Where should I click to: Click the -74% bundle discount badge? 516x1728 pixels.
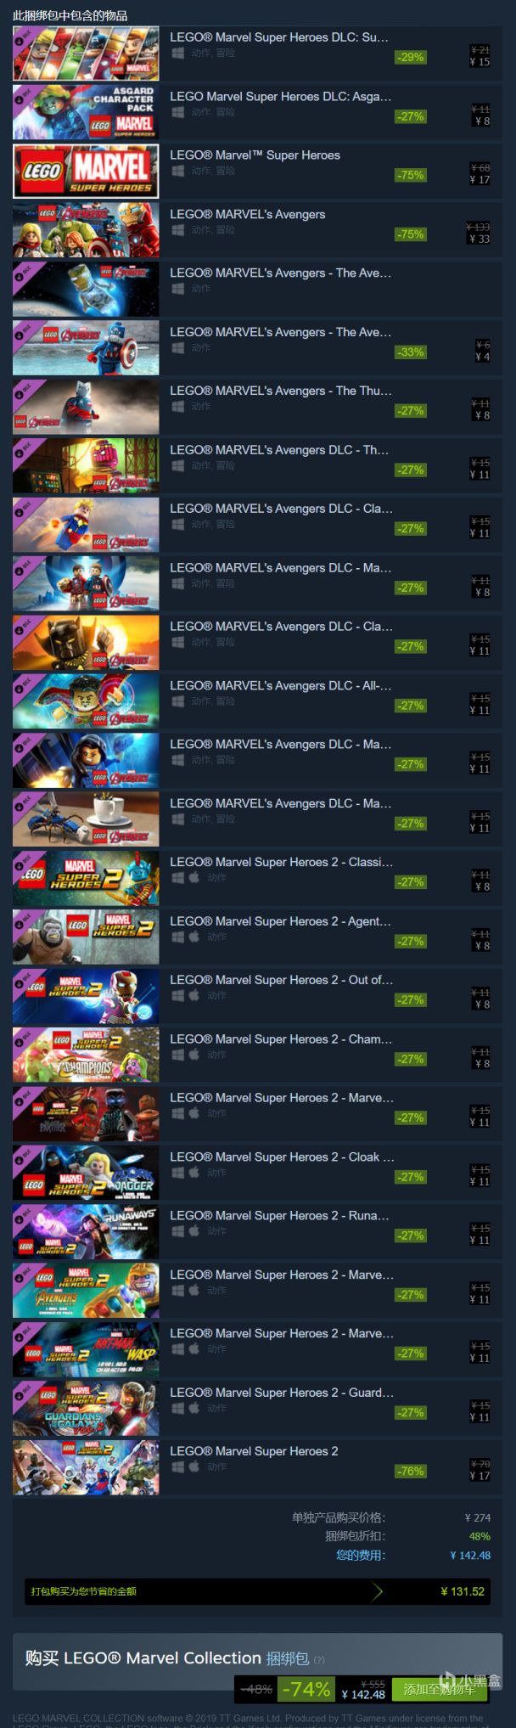tap(306, 1689)
